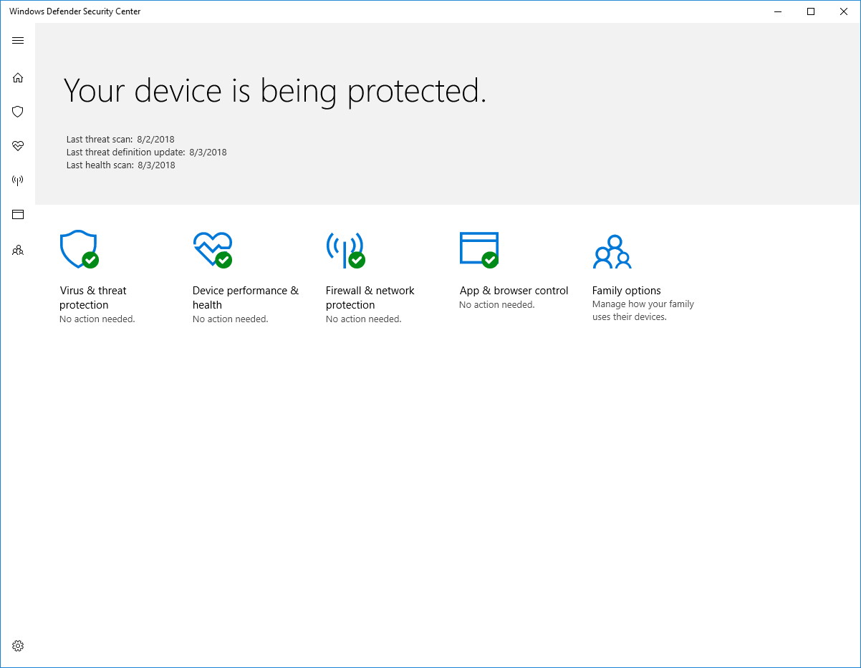
Task: Open Firewall & network protection text link
Action: [370, 298]
